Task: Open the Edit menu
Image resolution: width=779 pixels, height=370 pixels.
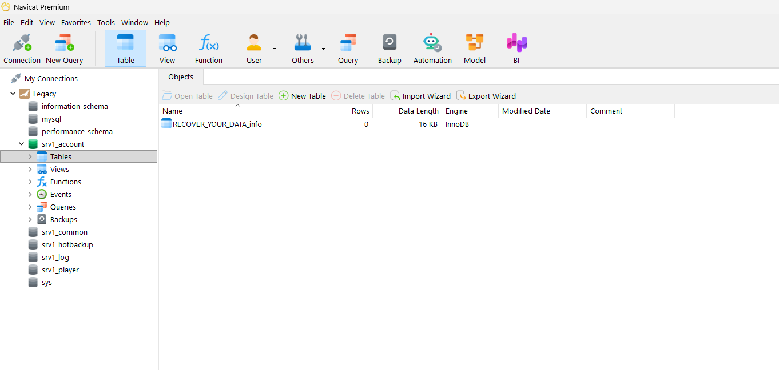Action: [x=27, y=22]
